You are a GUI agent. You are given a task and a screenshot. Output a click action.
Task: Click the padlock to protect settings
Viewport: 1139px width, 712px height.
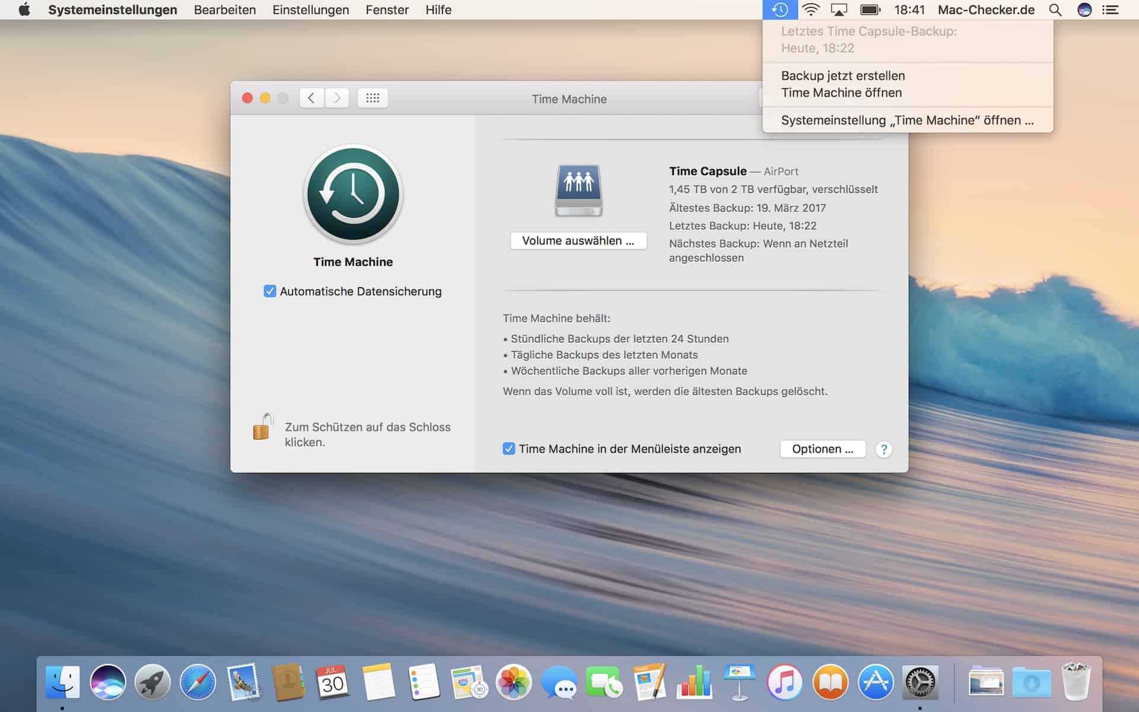tap(263, 427)
